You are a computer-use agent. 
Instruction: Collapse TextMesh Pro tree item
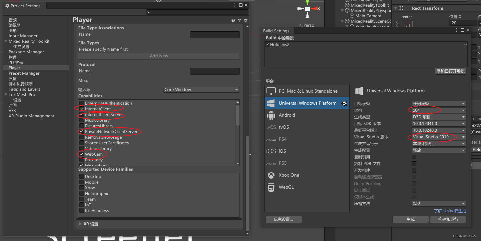6,95
